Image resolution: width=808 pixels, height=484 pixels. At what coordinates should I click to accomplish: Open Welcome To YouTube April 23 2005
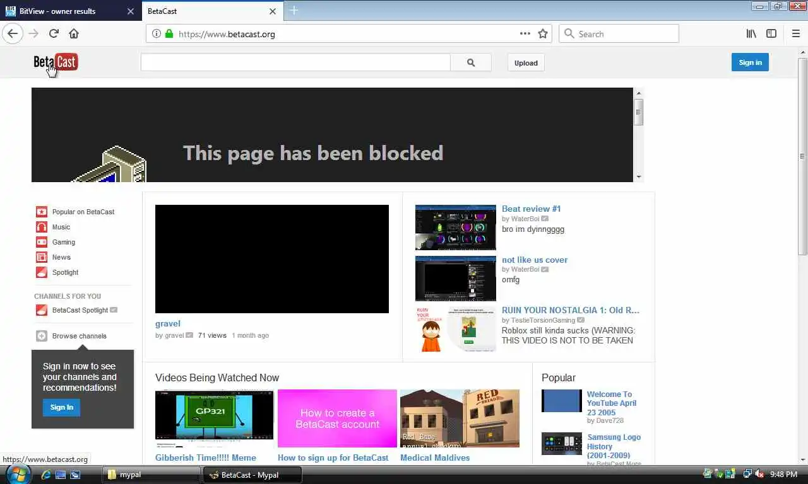(x=612, y=403)
